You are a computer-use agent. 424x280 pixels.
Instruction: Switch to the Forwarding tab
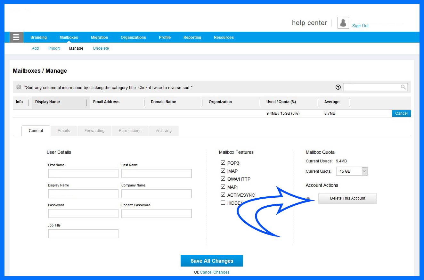pos(94,131)
